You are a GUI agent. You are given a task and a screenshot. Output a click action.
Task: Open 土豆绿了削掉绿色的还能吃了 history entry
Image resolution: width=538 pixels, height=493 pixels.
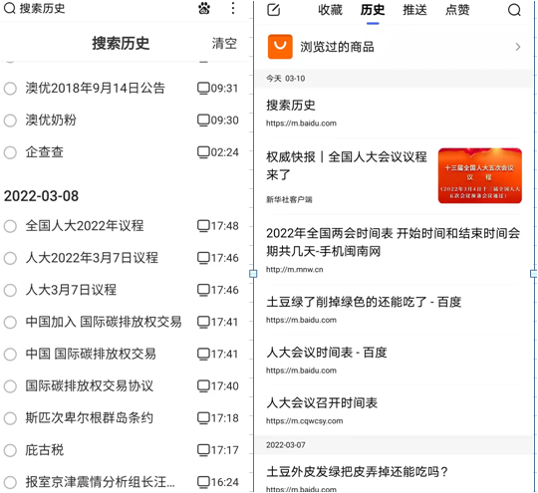click(x=394, y=310)
